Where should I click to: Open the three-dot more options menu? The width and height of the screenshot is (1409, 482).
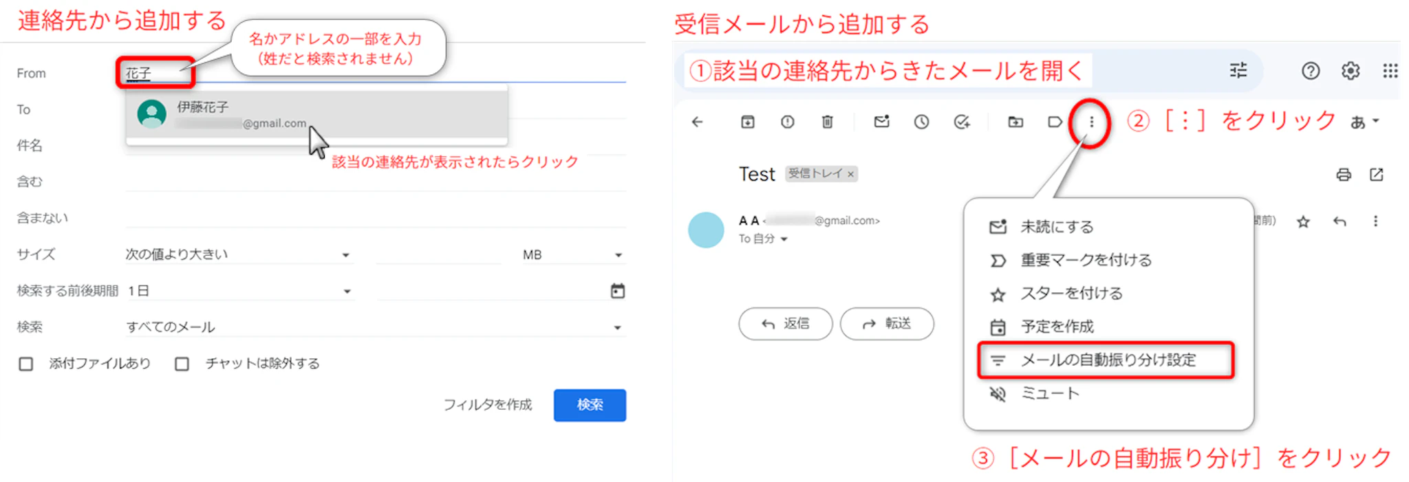(1091, 122)
